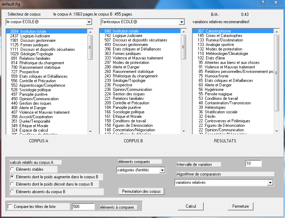Select '145 Crises et Catastrophes' in Resultats
Screen dimensions: 285x218
(x=233, y=36)
